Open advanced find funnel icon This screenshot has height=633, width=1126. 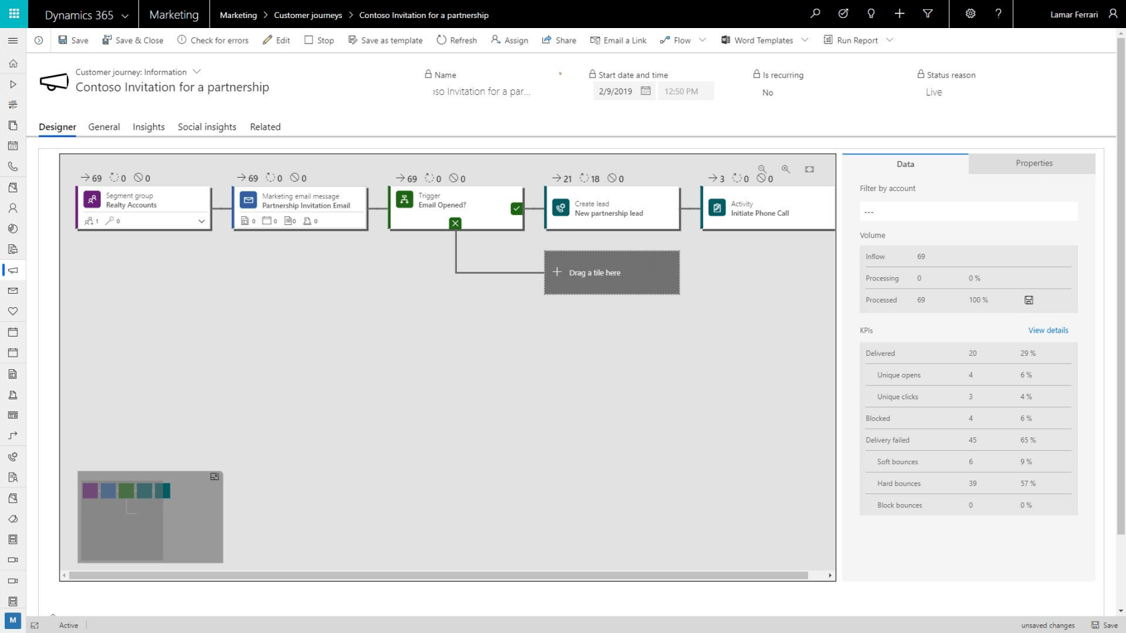point(928,13)
